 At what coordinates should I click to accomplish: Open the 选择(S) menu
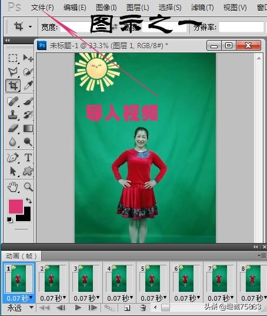click(x=170, y=8)
